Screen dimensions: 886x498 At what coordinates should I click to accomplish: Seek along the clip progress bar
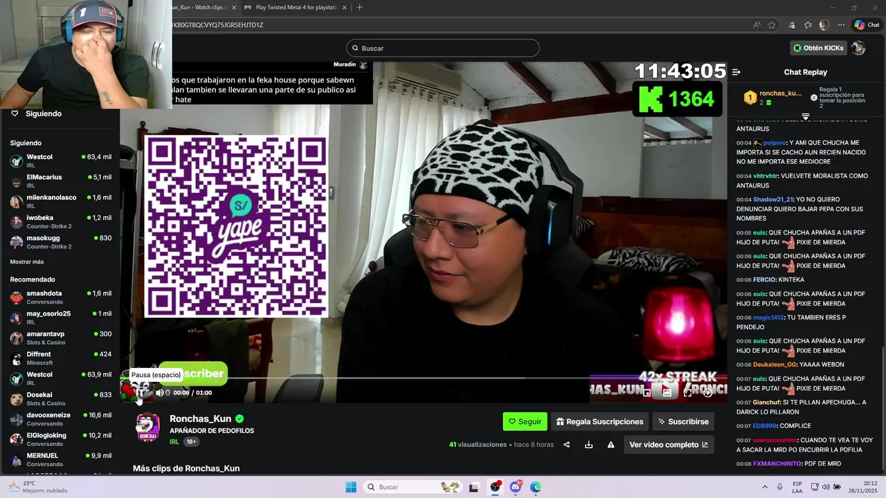tap(424, 378)
